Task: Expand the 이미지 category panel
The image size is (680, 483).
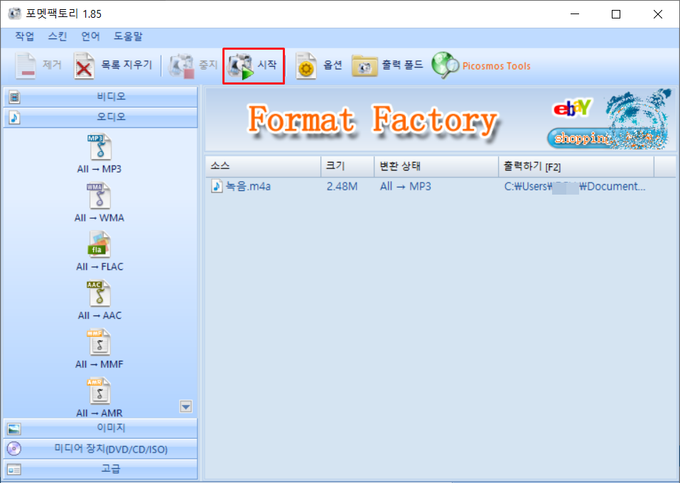Action: coord(101,428)
